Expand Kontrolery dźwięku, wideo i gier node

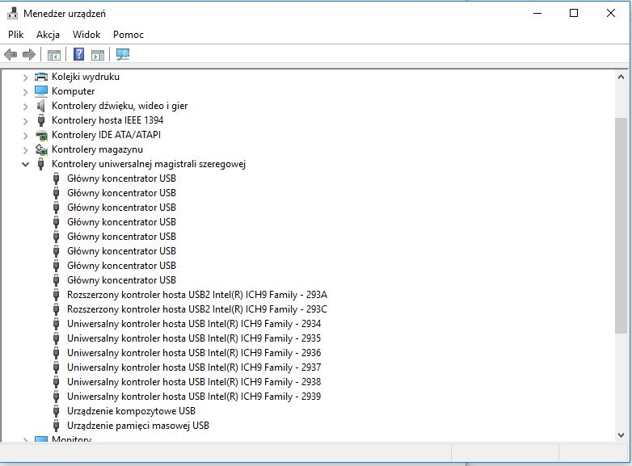25,107
